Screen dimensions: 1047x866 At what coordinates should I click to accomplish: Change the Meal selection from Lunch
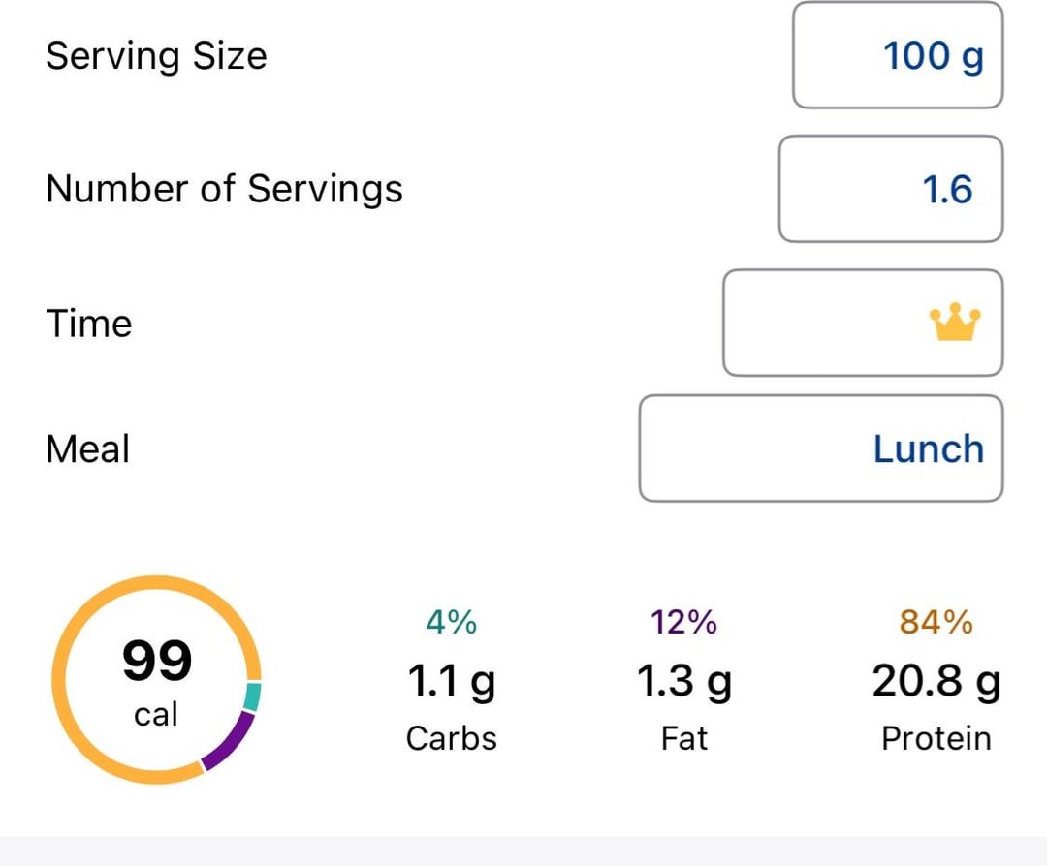[x=821, y=448]
